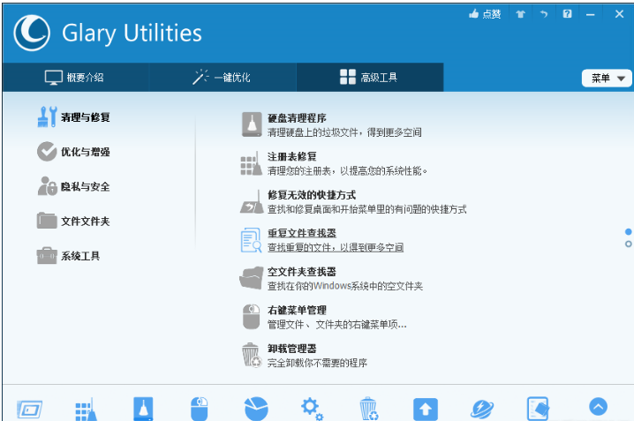Click the eraser-on-document icon in bottom toolbar
The height and width of the screenshot is (421, 634).
pos(538,409)
